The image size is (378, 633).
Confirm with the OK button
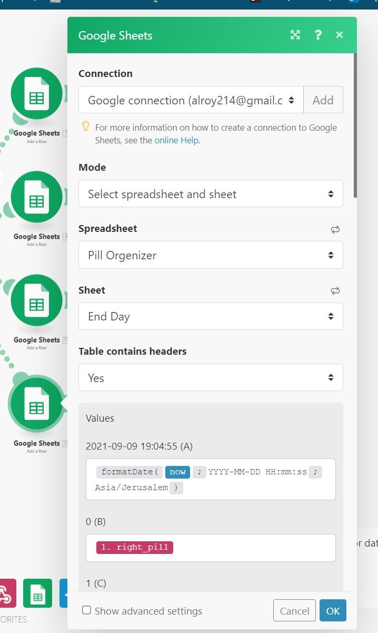(x=333, y=610)
